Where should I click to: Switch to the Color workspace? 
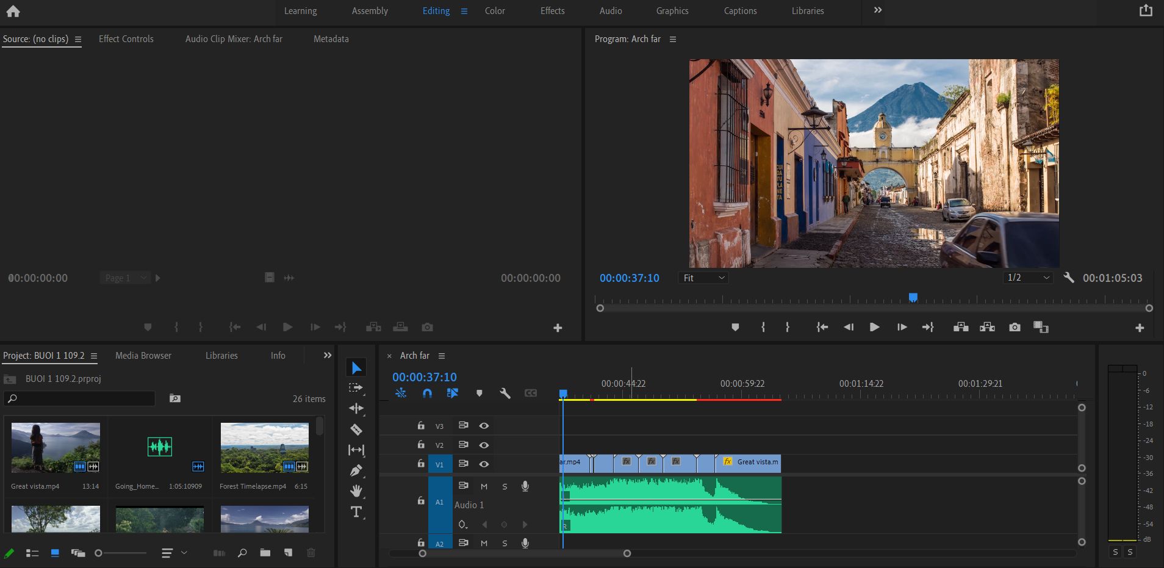[x=495, y=10]
